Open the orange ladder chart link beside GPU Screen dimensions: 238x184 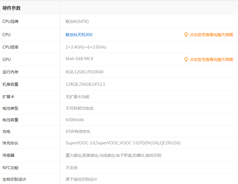211,60
